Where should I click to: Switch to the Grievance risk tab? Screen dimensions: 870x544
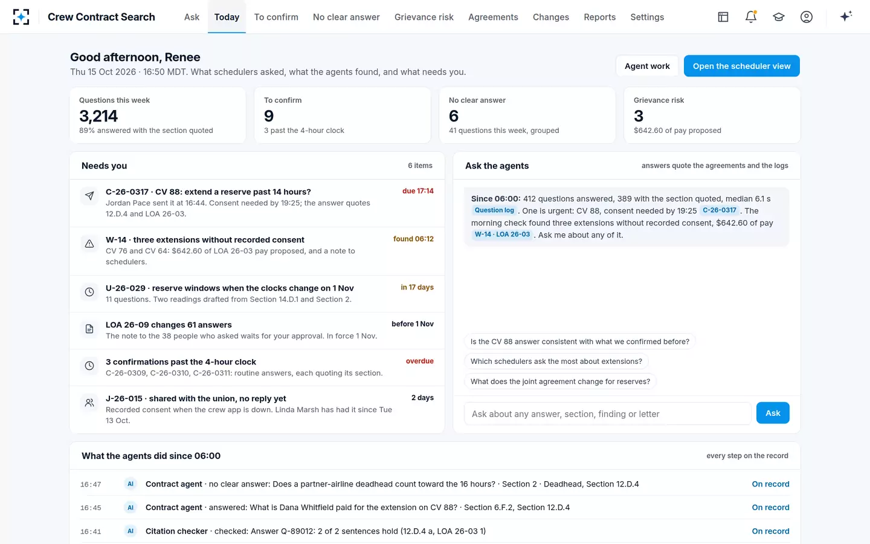pyautogui.click(x=424, y=17)
